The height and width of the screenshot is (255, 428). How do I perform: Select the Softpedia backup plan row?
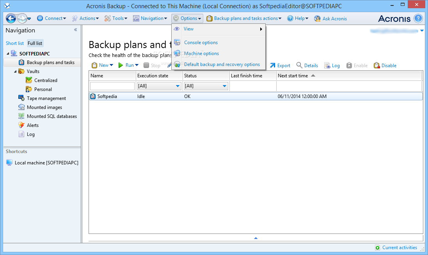pyautogui.click(x=256, y=96)
